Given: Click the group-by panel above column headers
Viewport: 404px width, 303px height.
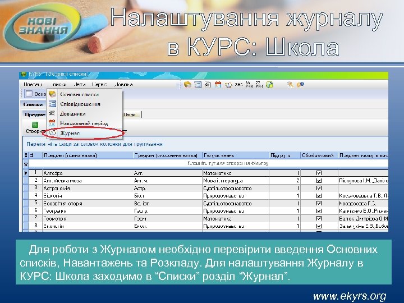Looking at the screenshot, I should (206, 144).
